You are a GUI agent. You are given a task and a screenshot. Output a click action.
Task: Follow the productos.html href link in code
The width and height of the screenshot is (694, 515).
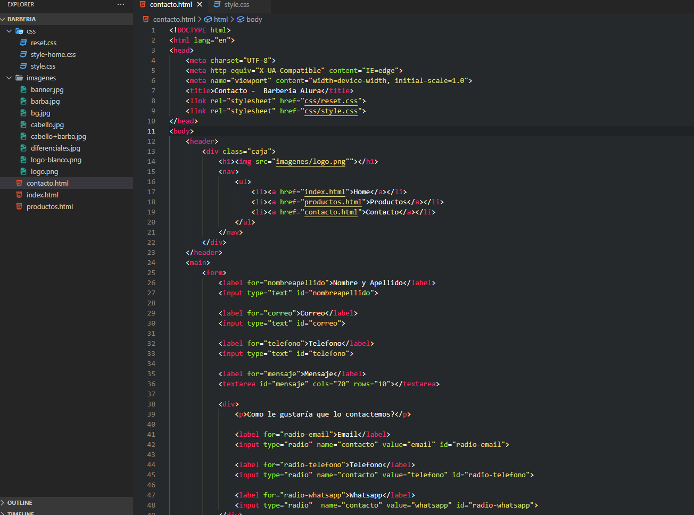(x=333, y=202)
